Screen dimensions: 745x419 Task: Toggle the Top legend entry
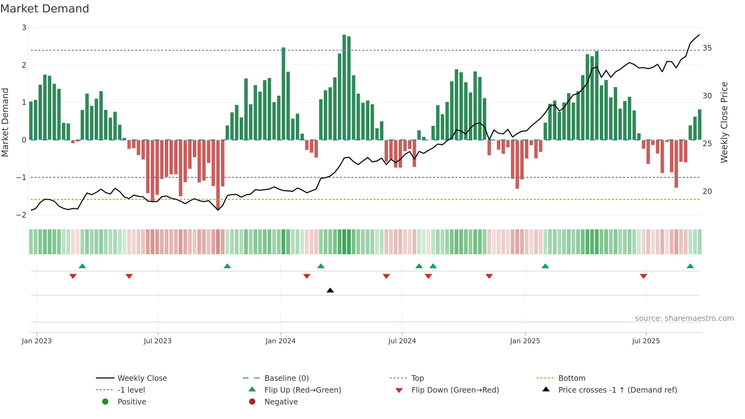[407, 378]
